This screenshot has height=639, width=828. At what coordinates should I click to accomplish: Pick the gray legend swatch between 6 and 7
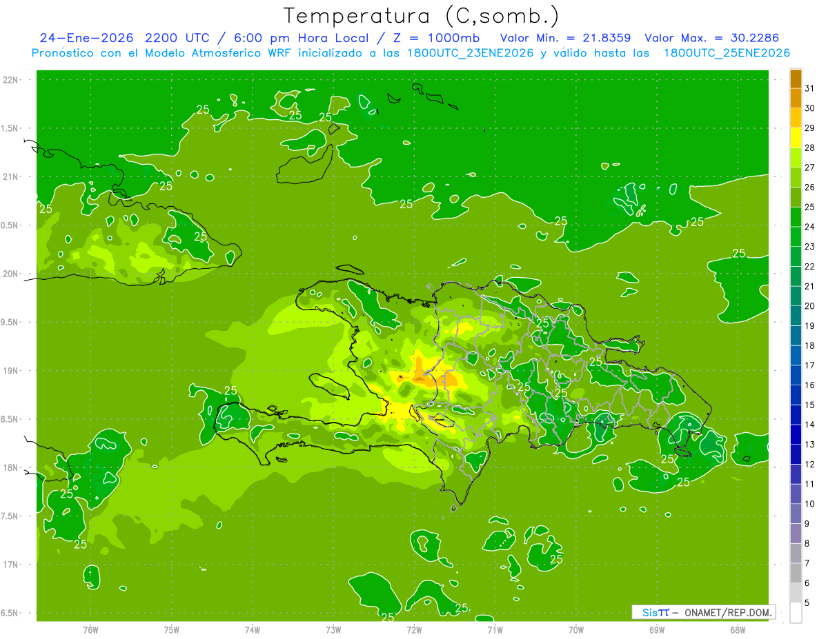(x=796, y=573)
